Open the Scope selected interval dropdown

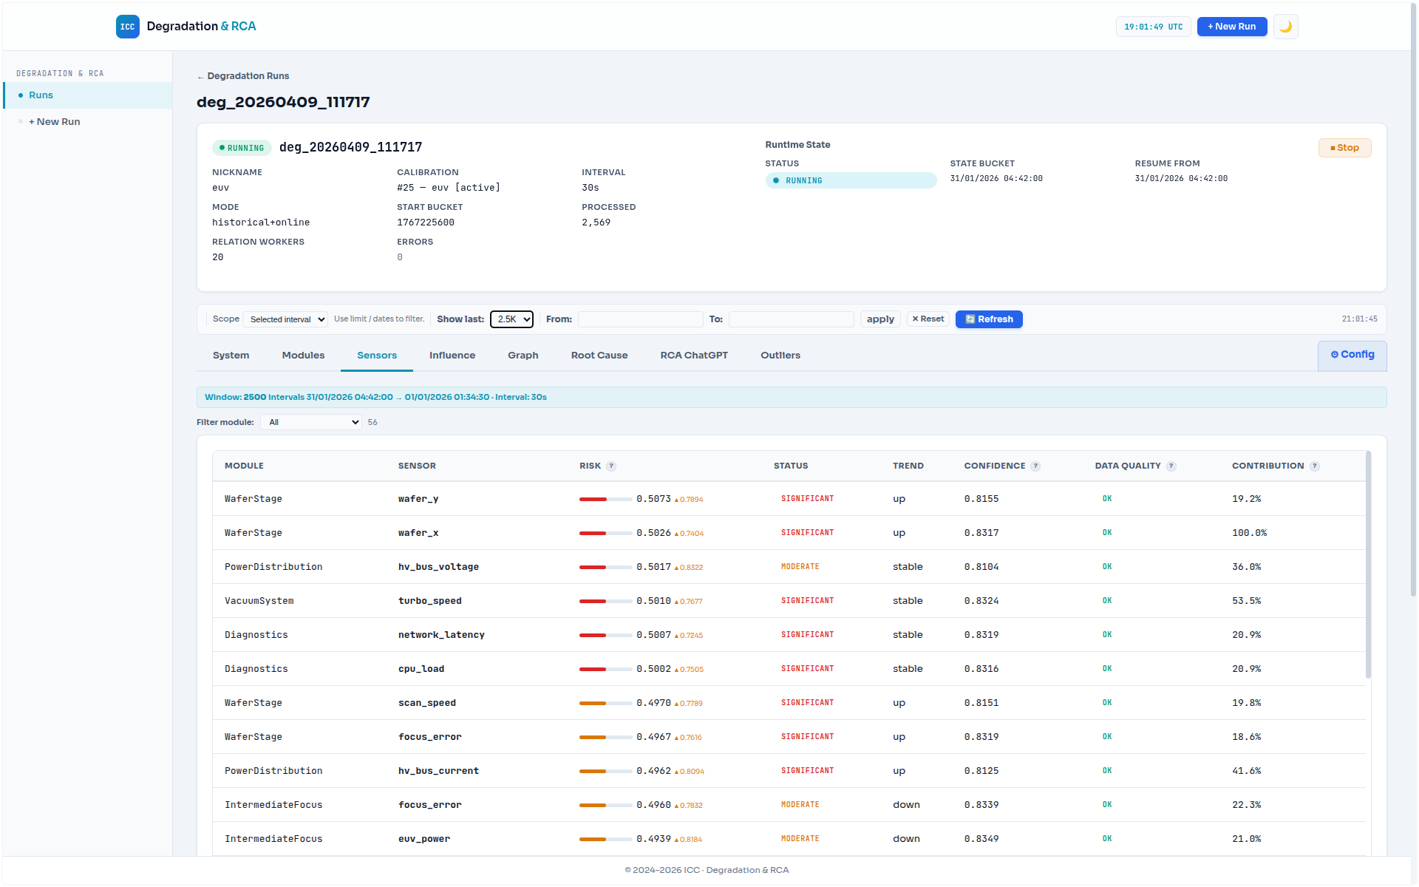click(286, 319)
